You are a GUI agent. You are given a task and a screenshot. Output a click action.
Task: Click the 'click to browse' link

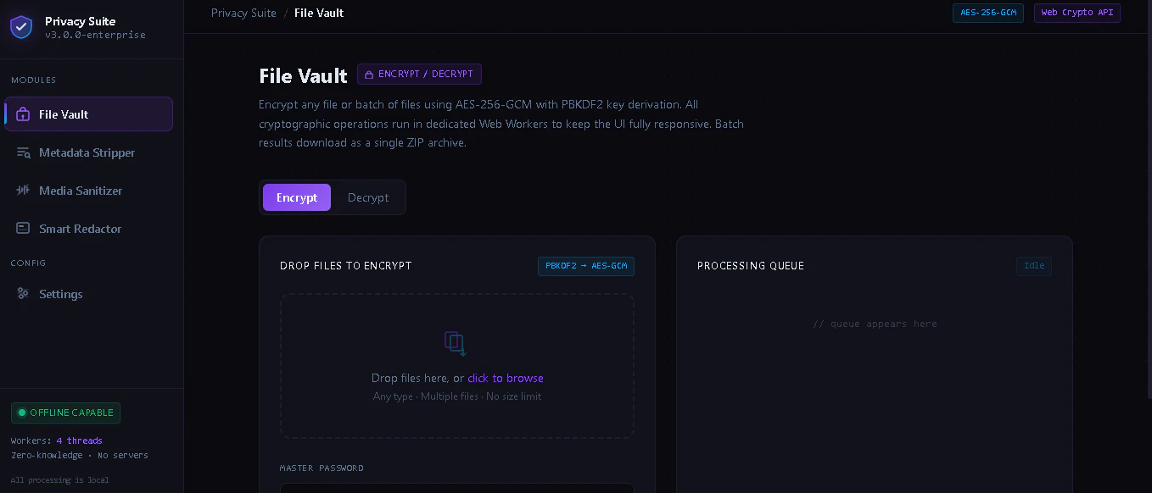[506, 378]
